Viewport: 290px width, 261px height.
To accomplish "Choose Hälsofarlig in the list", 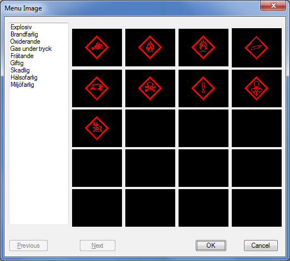I will pos(24,77).
